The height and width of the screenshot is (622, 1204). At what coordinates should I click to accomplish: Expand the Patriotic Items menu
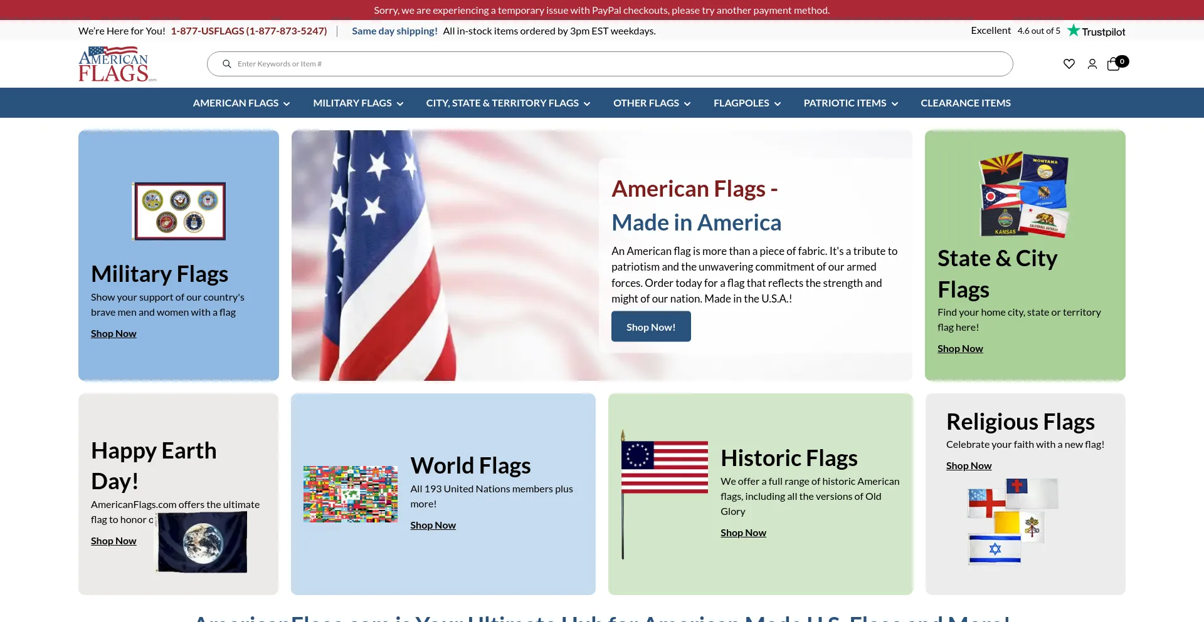tap(851, 103)
